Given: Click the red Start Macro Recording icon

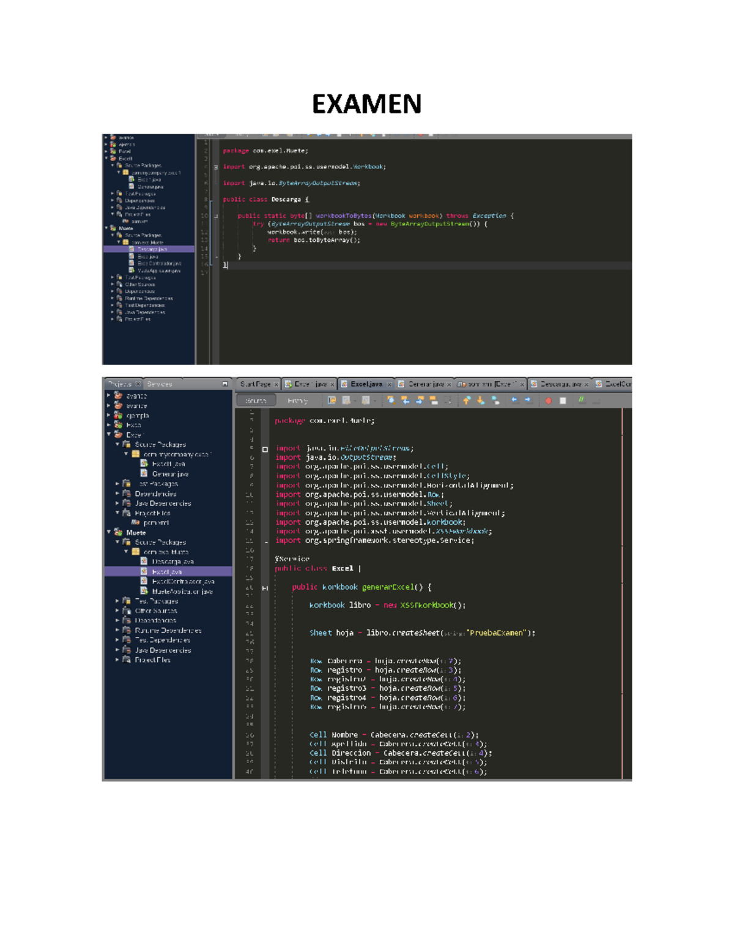Looking at the screenshot, I should (x=548, y=400).
